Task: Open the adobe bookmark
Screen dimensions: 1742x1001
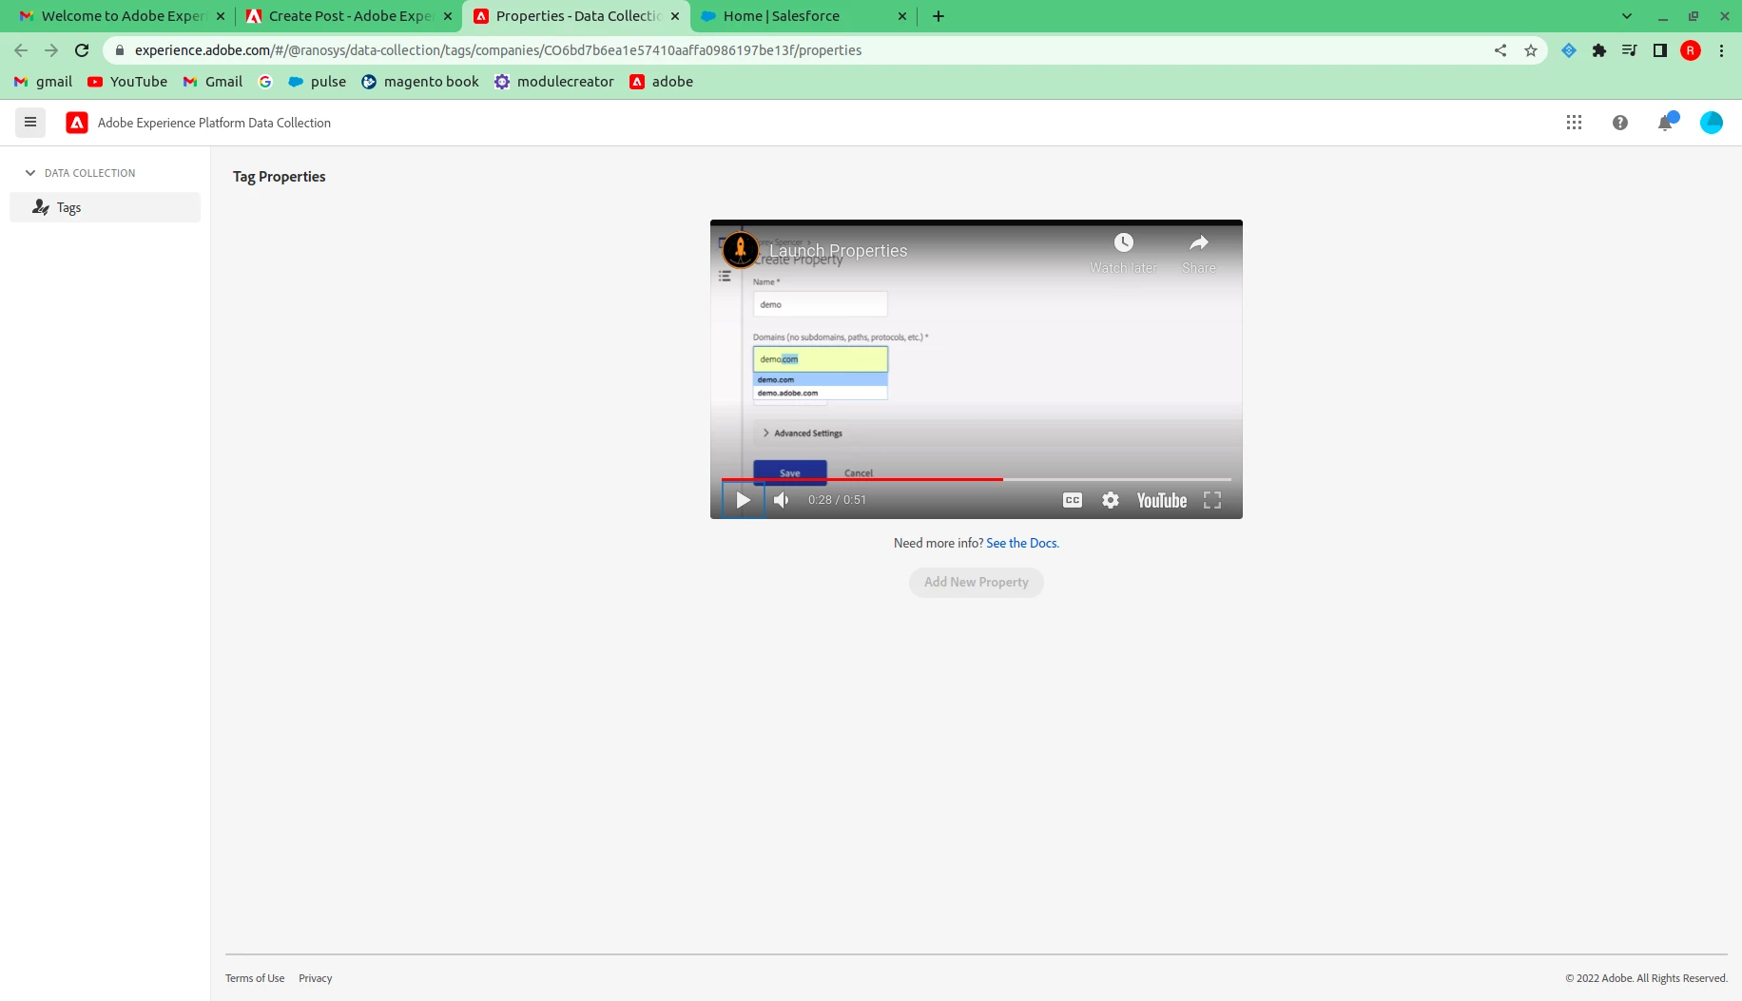Action: coord(662,82)
